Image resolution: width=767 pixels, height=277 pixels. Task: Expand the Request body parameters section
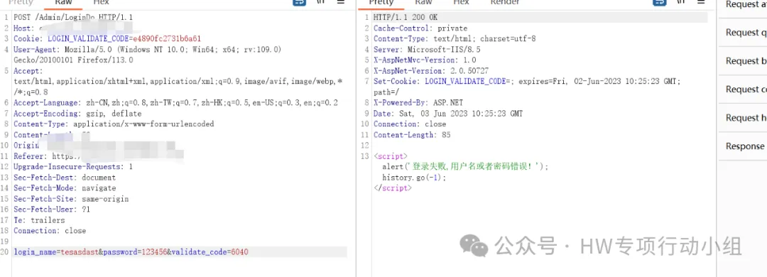click(x=743, y=61)
